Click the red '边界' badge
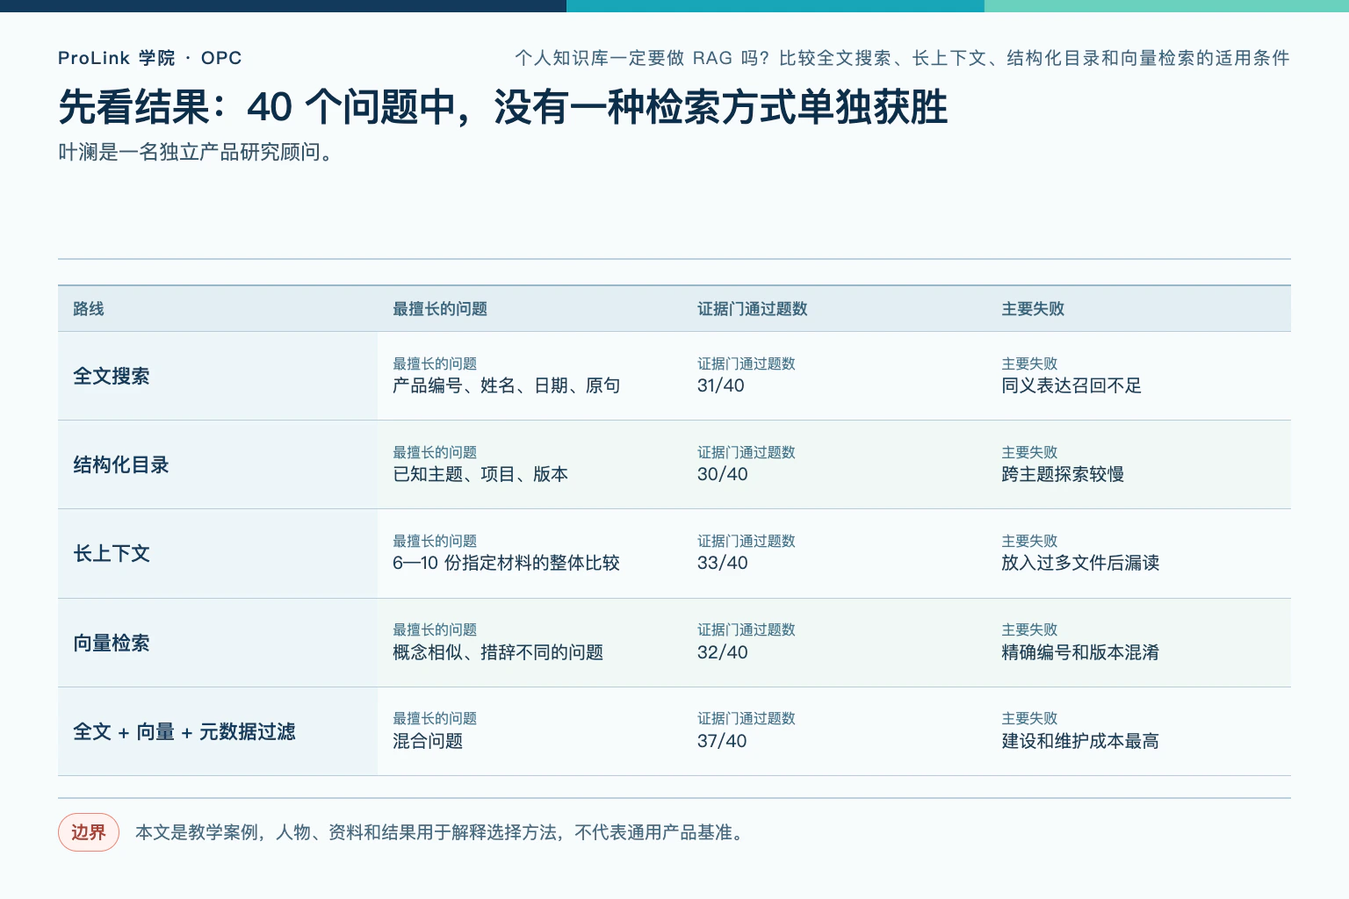This screenshot has height=899, width=1349. tap(89, 832)
